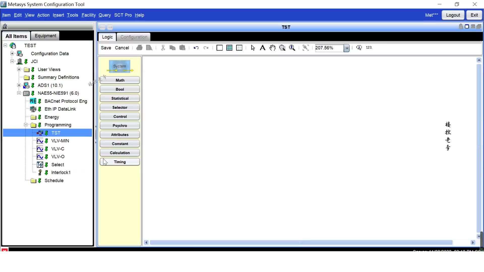Screen dimensions: 484x272
Task: Expand the User Views tree node
Action: [19, 69]
